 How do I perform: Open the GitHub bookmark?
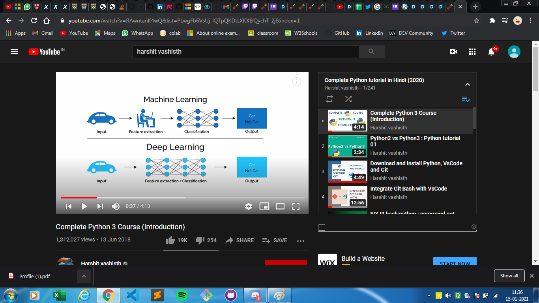pos(337,33)
